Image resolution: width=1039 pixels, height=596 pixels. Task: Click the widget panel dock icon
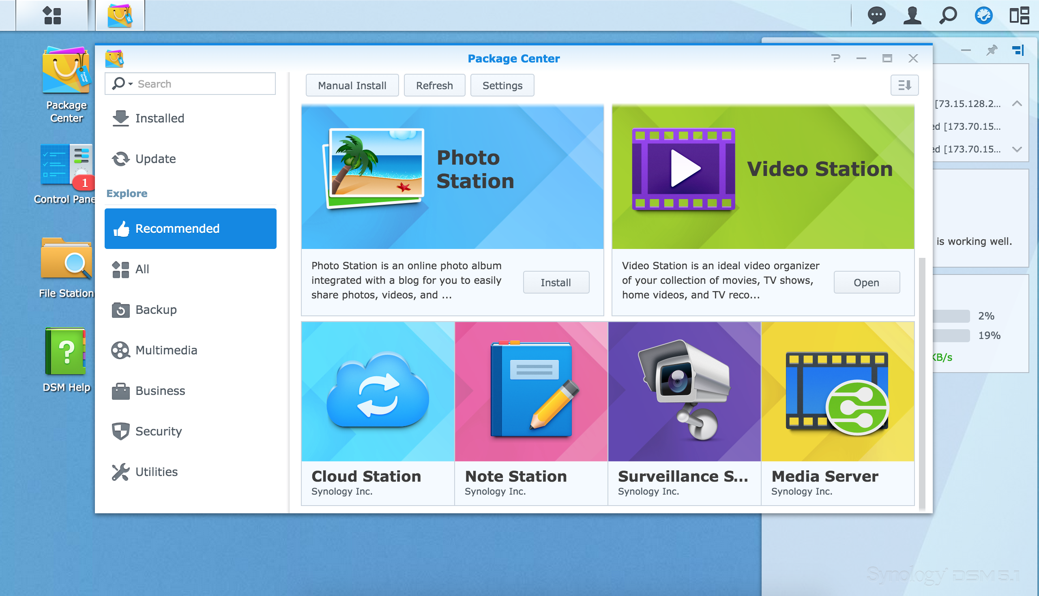(x=1018, y=50)
